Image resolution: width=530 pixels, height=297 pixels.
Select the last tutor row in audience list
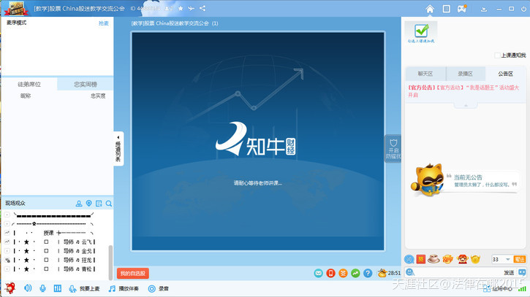(x=54, y=269)
